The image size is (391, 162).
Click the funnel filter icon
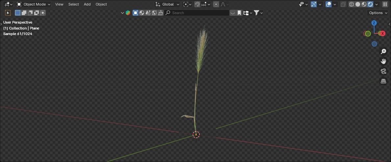[257, 13]
